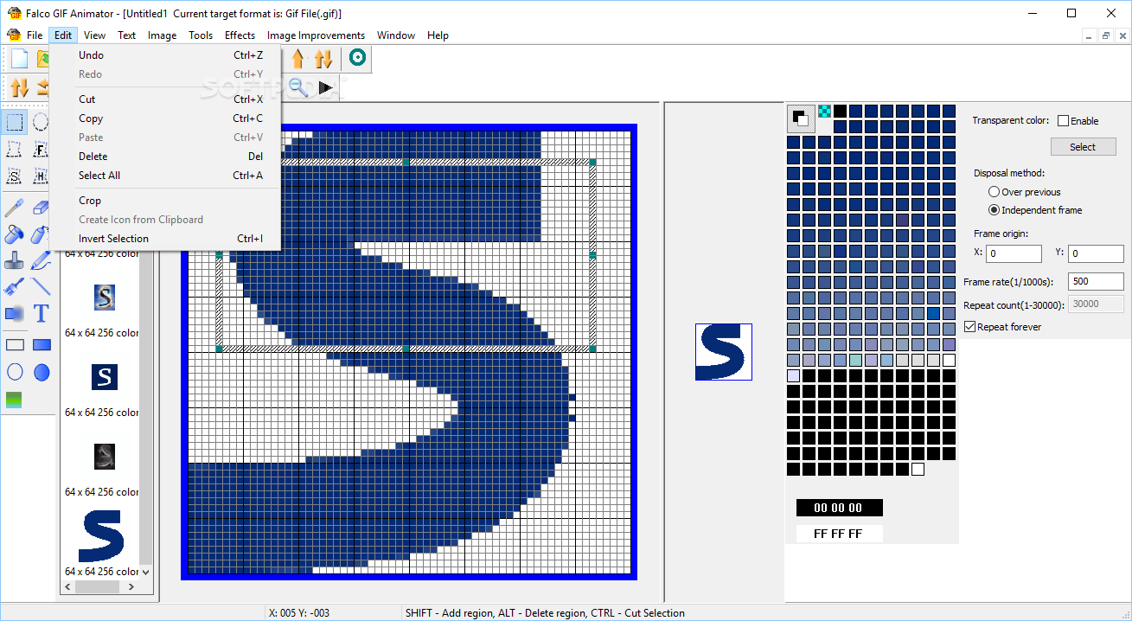Click the zoom out magnifier icon

(x=298, y=86)
